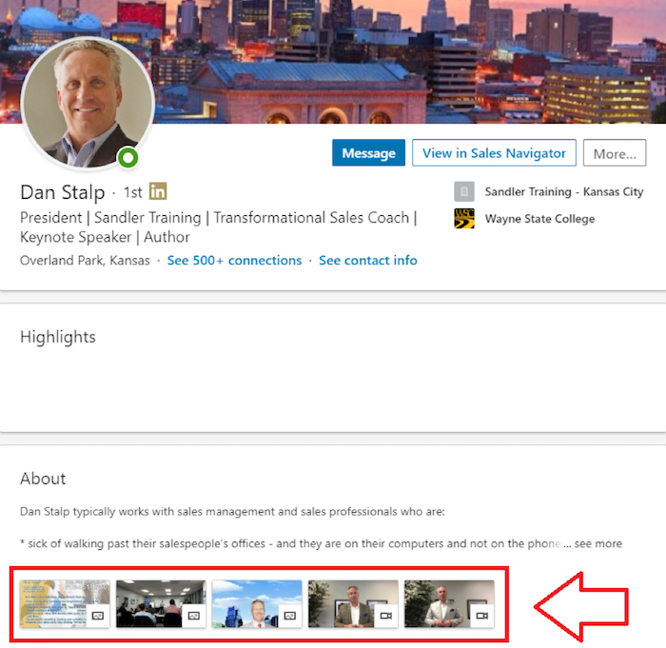Open View in Sales Navigator
This screenshot has height=648, width=666.
tap(494, 153)
